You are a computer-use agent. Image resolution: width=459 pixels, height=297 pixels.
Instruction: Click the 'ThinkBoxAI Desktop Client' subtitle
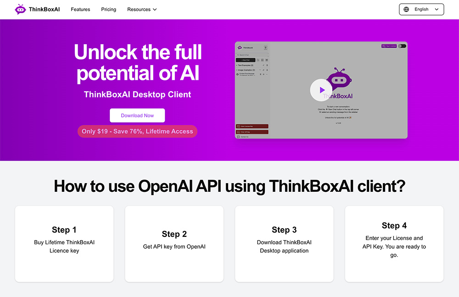[137, 94]
